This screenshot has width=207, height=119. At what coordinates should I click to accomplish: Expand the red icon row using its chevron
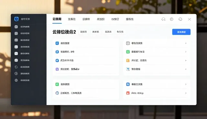click(x=186, y=93)
